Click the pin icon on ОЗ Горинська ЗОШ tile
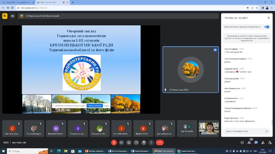The image size is (275, 154). 165,90
